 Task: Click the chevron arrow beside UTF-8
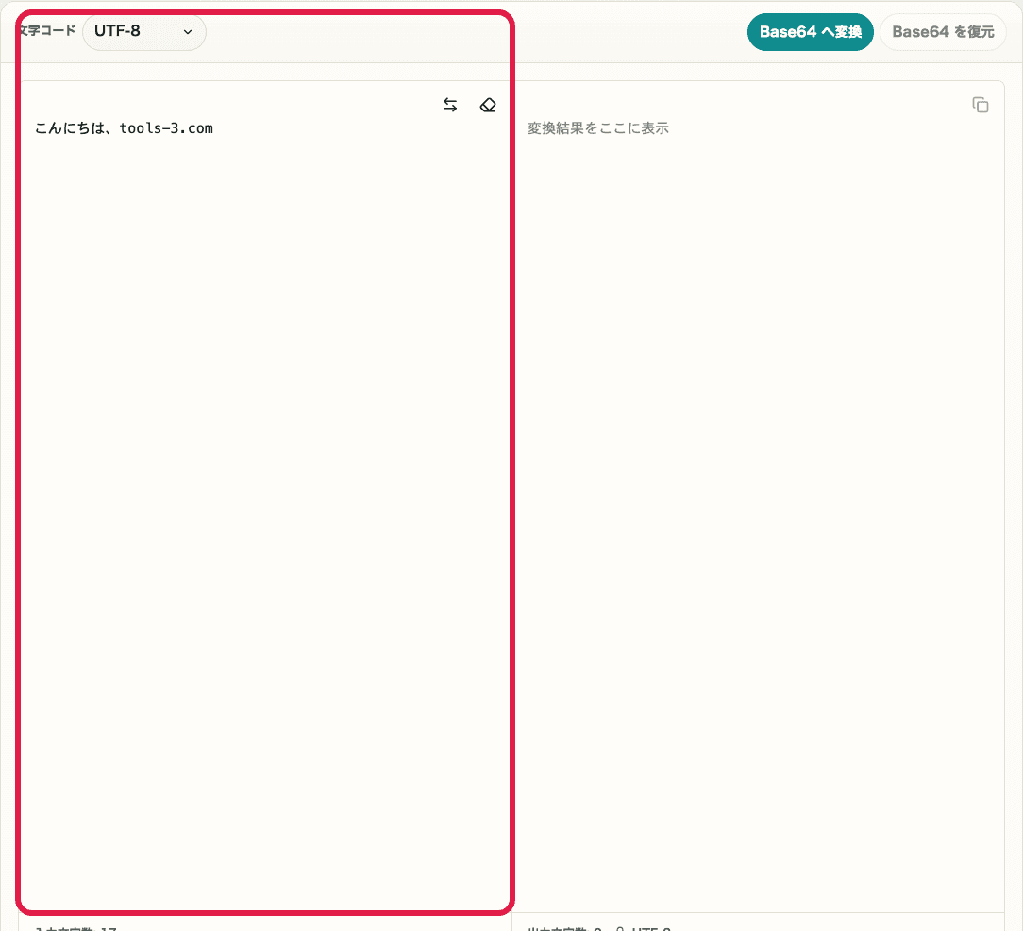coord(187,32)
